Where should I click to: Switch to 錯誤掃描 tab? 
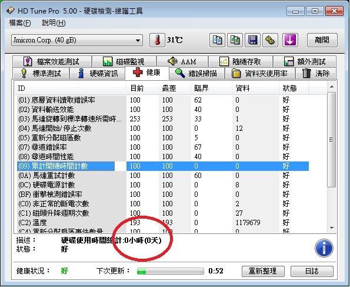point(196,74)
